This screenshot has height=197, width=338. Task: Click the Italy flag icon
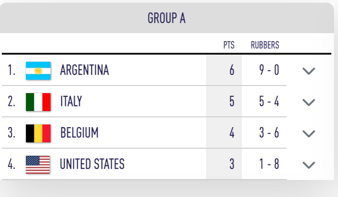pos(38,102)
